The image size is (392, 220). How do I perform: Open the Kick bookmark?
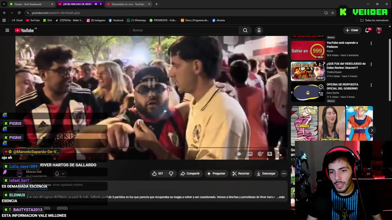point(47,20)
